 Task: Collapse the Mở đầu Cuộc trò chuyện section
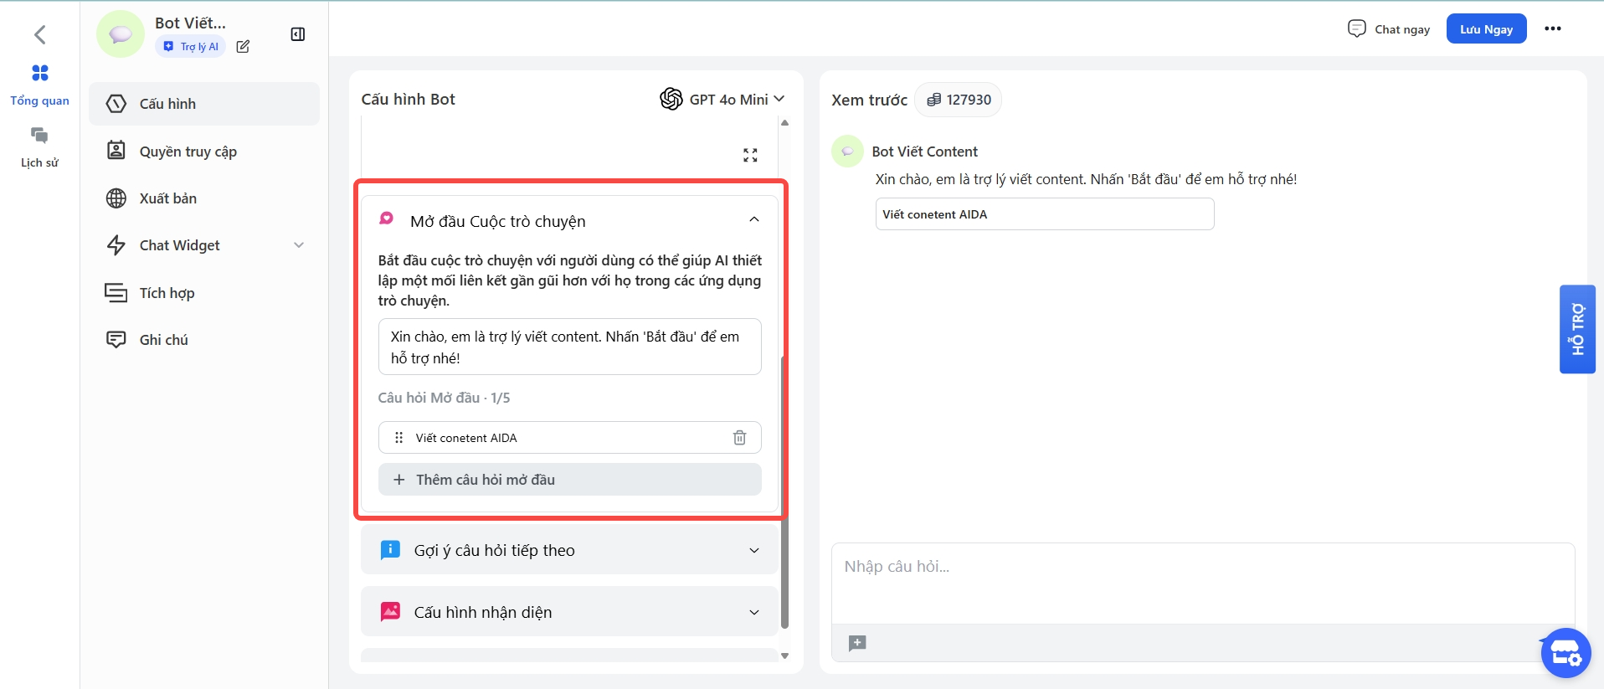[x=753, y=220]
